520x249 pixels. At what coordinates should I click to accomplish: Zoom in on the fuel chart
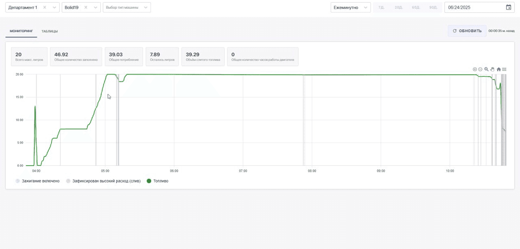(475, 69)
